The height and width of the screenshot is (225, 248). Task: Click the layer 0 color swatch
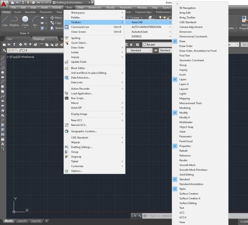[23, 50]
